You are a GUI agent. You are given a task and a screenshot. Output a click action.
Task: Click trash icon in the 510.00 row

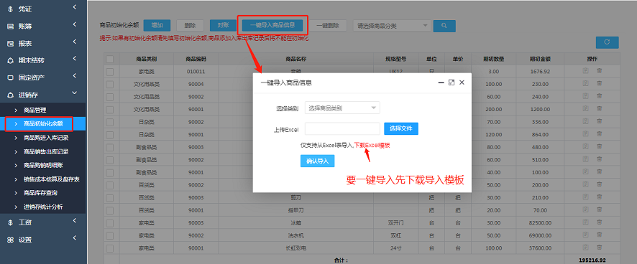click(599, 159)
